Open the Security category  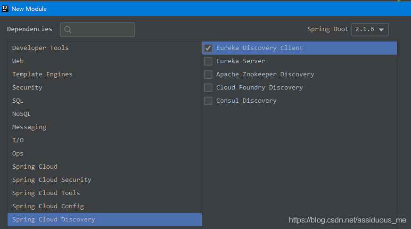point(105,88)
